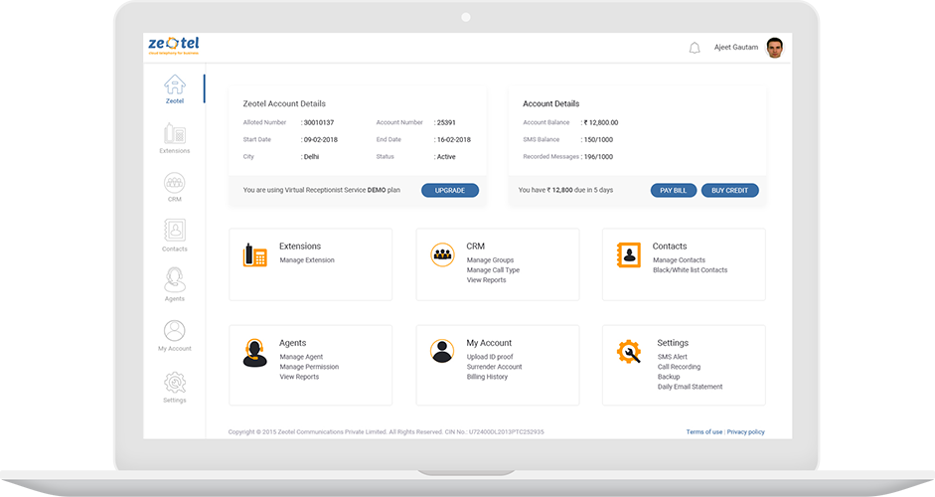Open the Extensions sidebar icon
Viewport: 935px width, 497px height.
point(175,133)
